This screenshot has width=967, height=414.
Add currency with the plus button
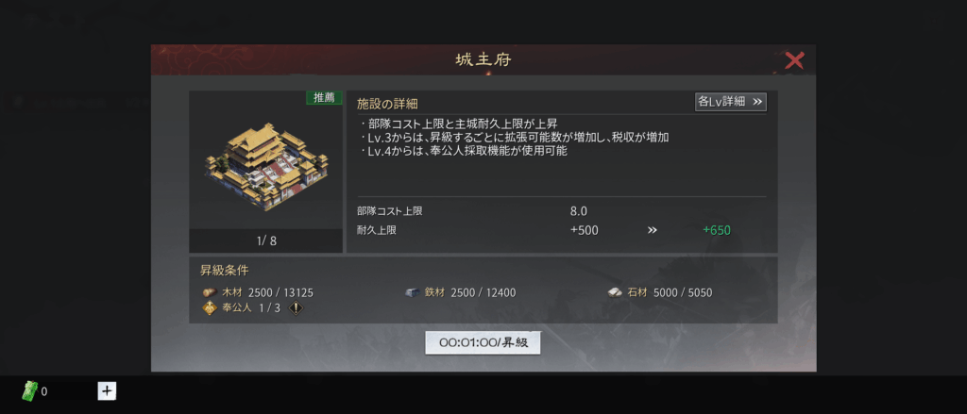(107, 390)
